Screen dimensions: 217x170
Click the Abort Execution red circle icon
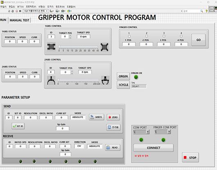pyautogui.click(x=17, y=11)
